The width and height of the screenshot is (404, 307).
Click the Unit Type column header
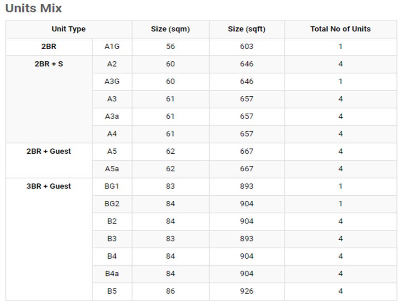click(69, 29)
